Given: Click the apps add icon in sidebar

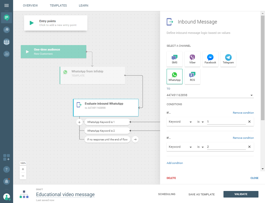Looking at the screenshot, I should 7,157.
